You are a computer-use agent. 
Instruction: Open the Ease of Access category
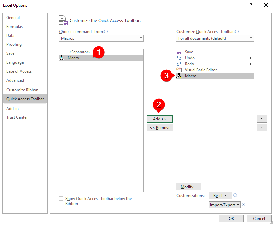point(25,71)
